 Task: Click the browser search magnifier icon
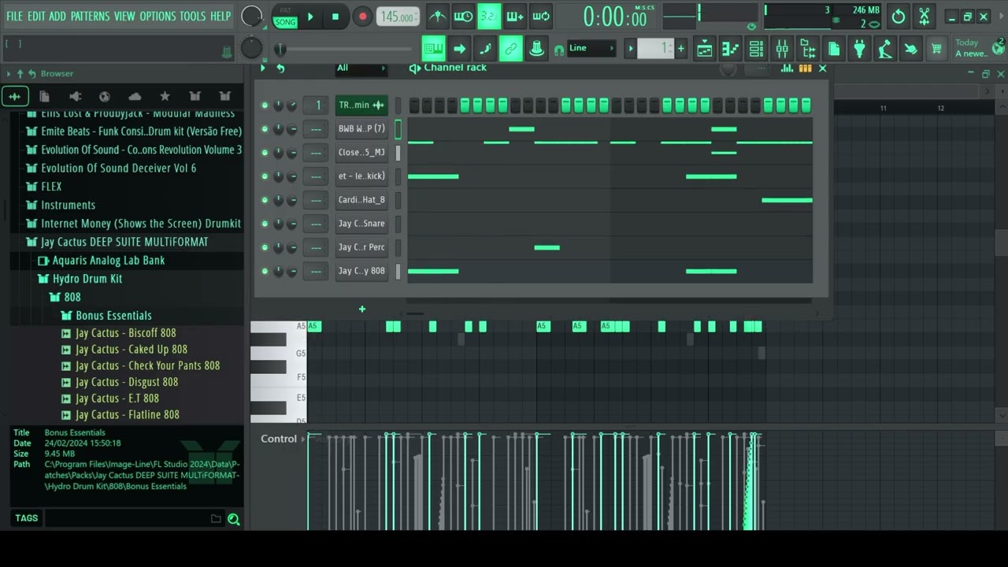pos(233,518)
